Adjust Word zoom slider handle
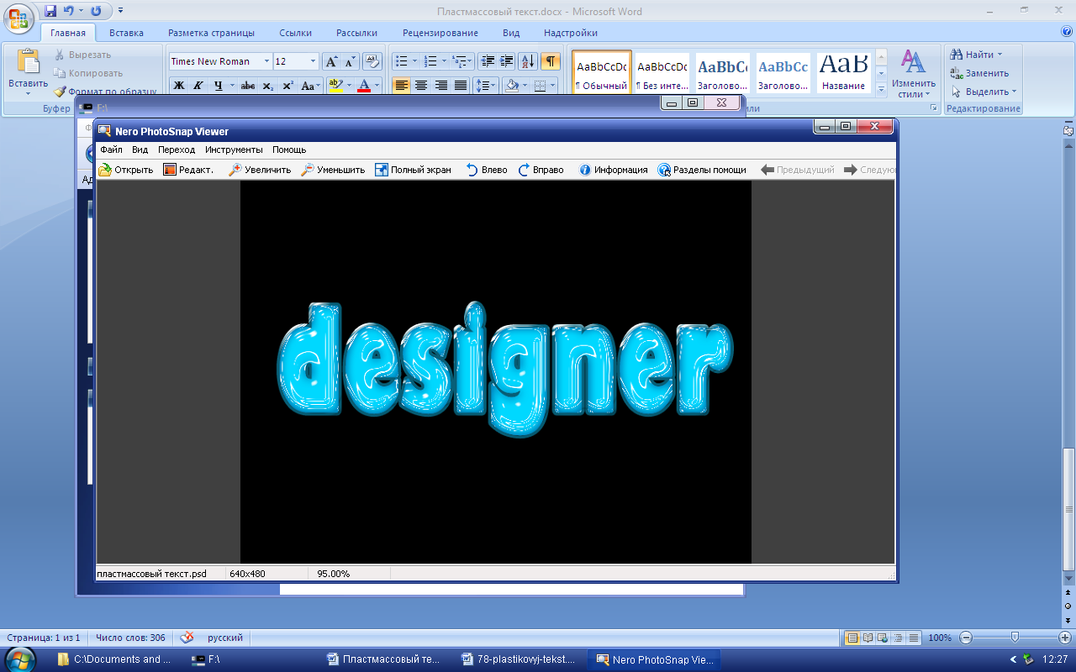The image size is (1076, 672). (x=1015, y=638)
